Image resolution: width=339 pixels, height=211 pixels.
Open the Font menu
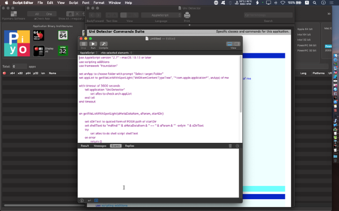pyautogui.click(x=86, y=3)
